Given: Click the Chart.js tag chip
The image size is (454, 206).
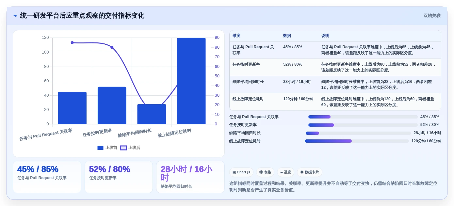Looking at the screenshot, I should (x=241, y=172).
